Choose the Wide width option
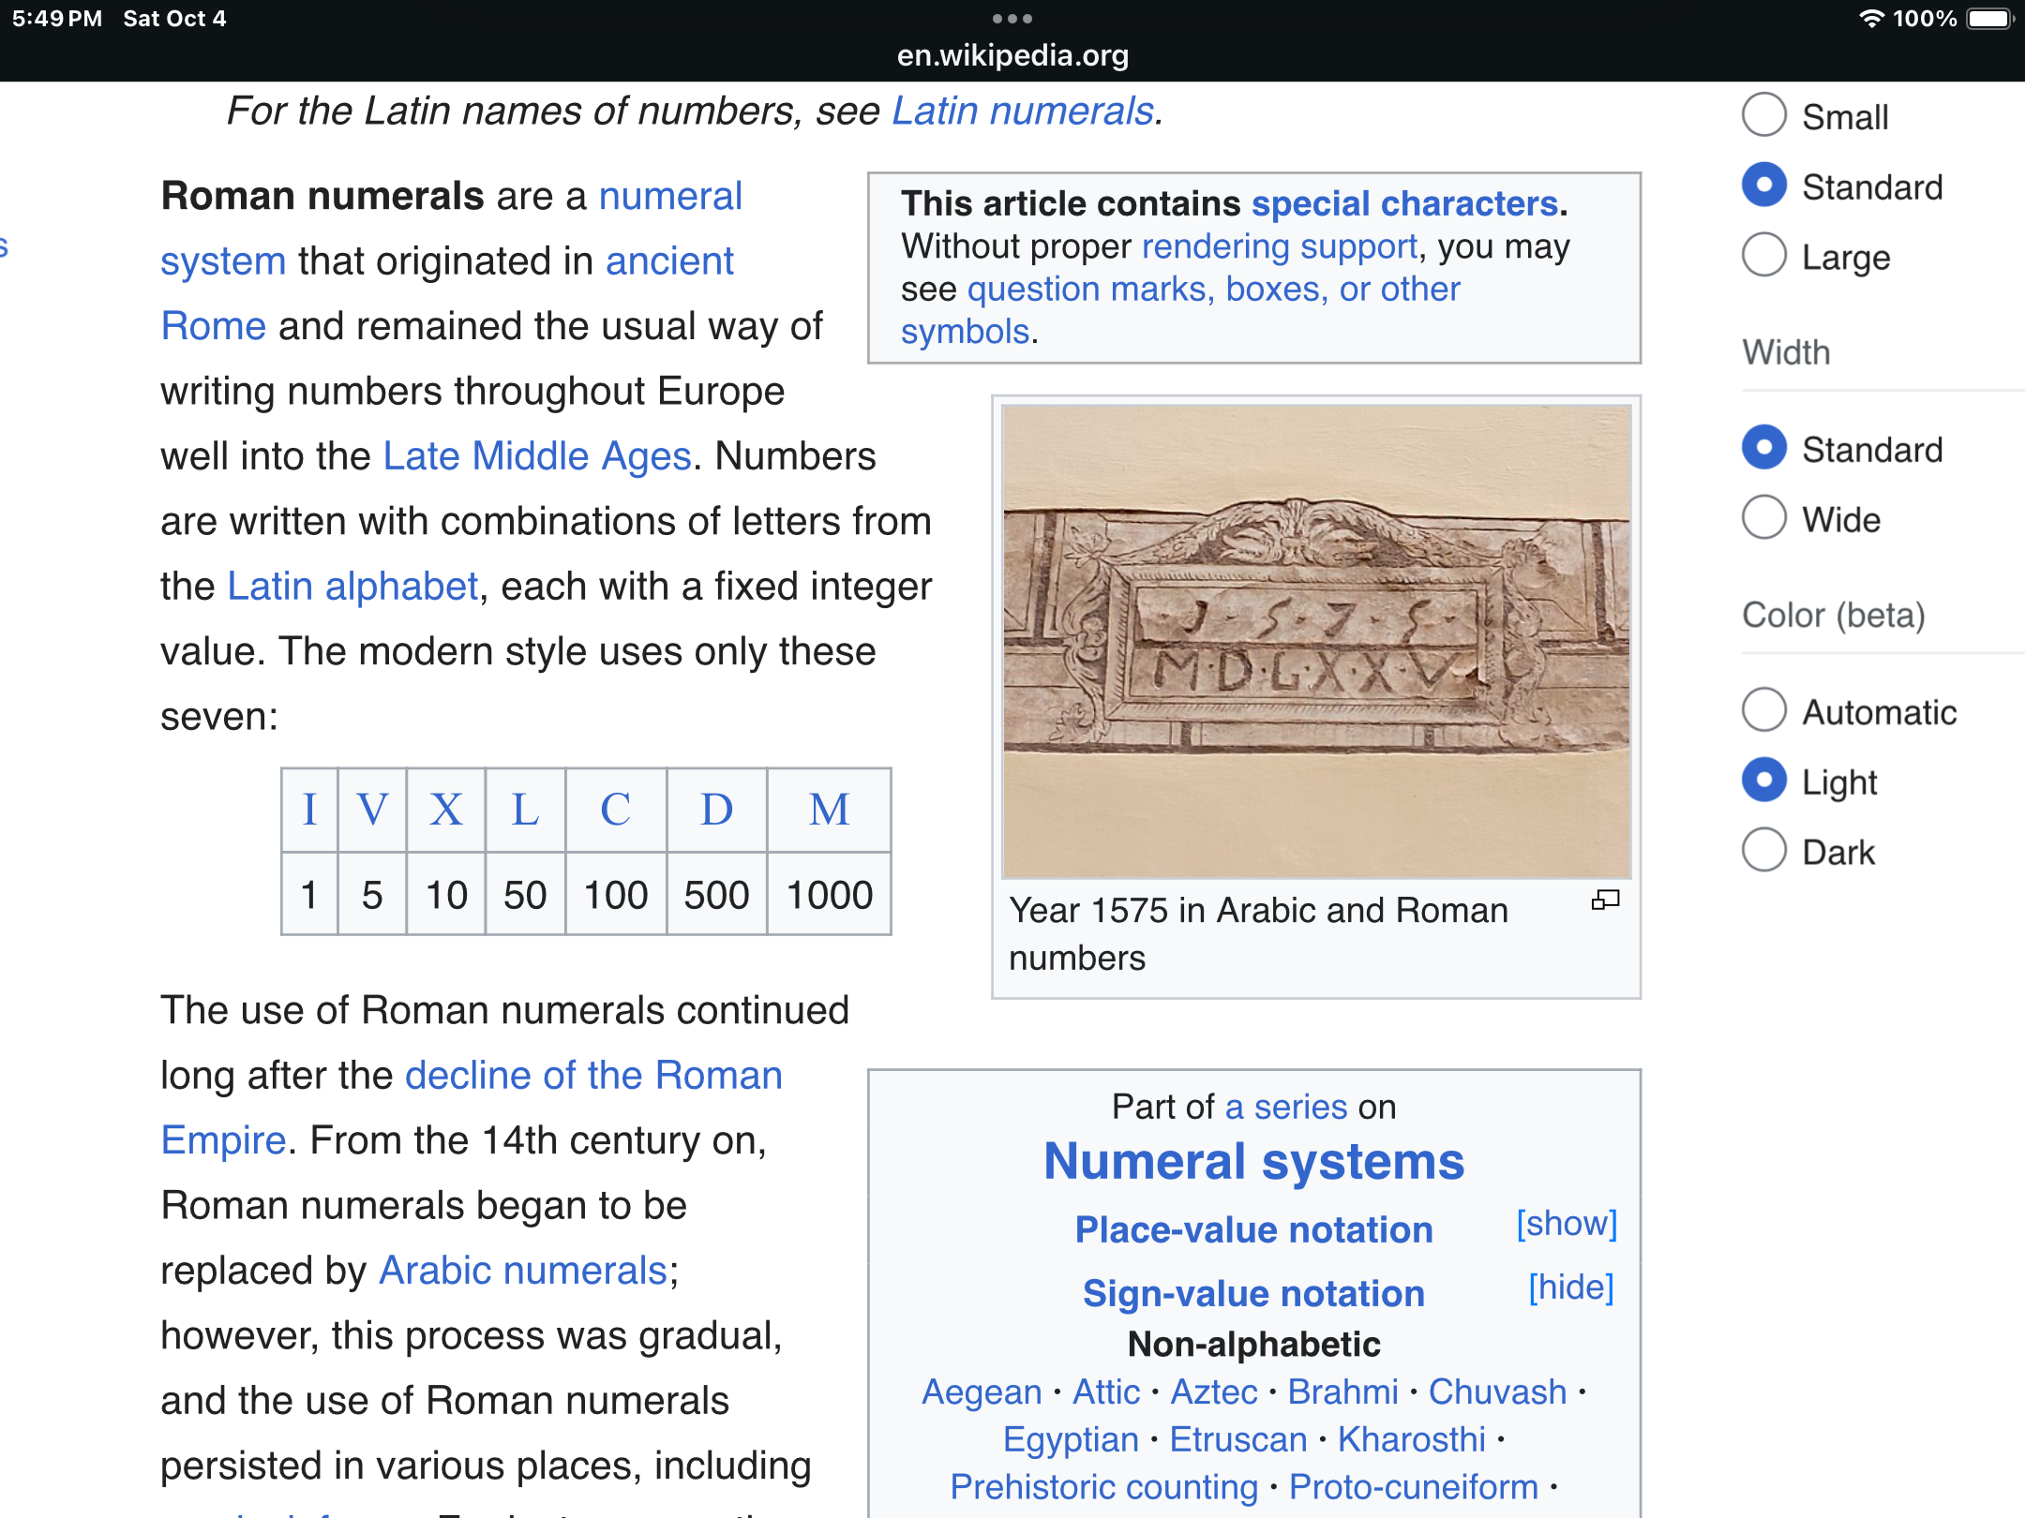 click(1764, 518)
